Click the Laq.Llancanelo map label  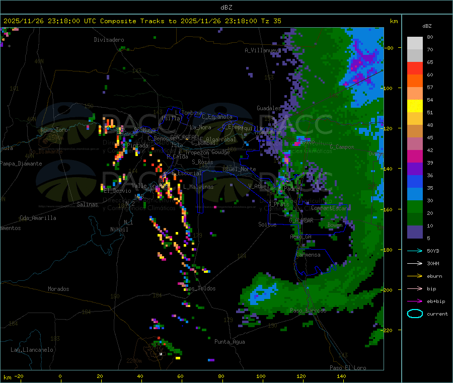(x=32, y=350)
